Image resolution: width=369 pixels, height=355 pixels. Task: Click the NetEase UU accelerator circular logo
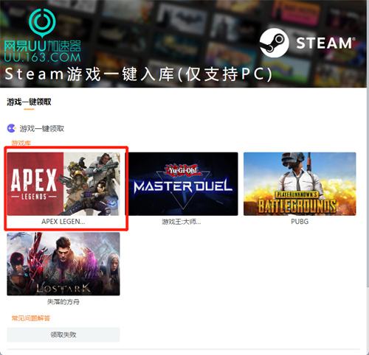click(x=42, y=23)
